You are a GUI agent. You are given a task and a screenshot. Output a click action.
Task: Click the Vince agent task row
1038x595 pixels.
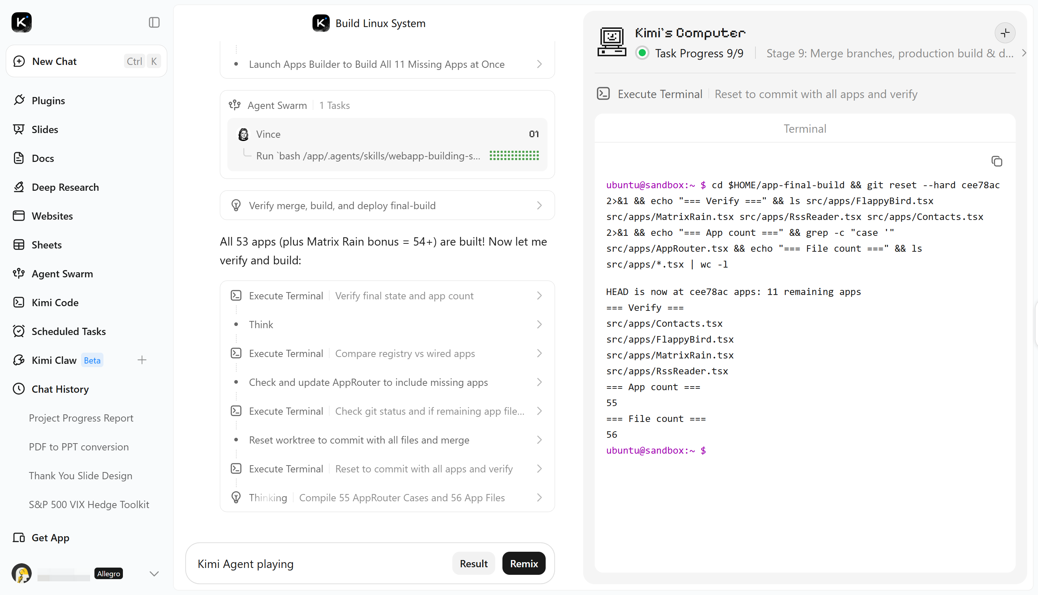click(x=387, y=145)
